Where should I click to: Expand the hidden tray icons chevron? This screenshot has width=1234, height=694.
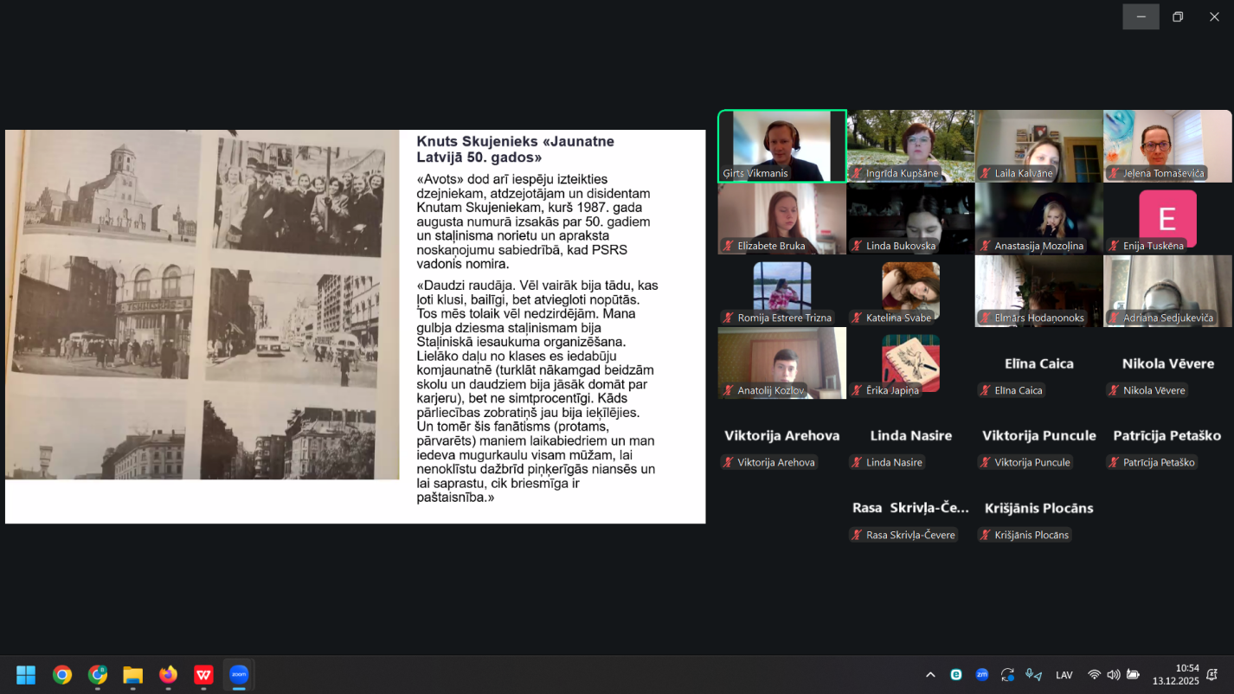(x=930, y=675)
